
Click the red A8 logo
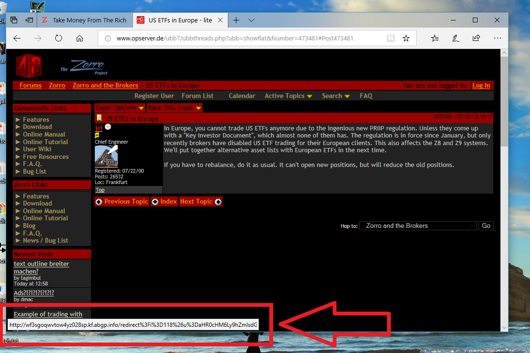coord(29,66)
